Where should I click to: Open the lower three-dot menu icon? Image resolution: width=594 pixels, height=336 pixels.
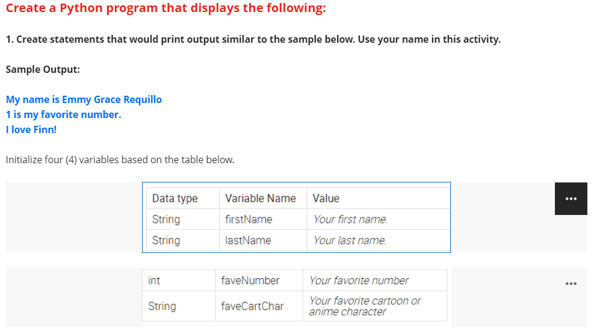click(571, 284)
